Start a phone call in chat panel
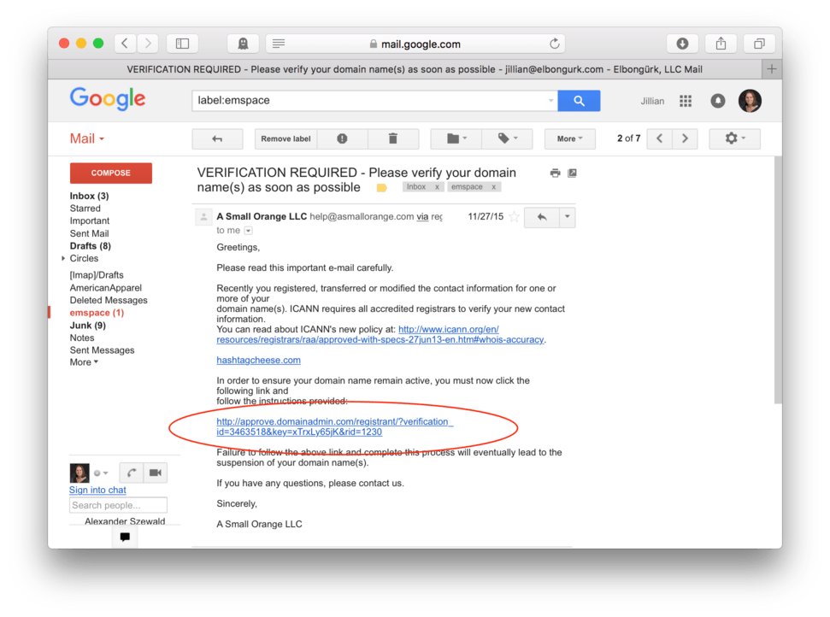Screen dimensions: 830x617 (132, 473)
